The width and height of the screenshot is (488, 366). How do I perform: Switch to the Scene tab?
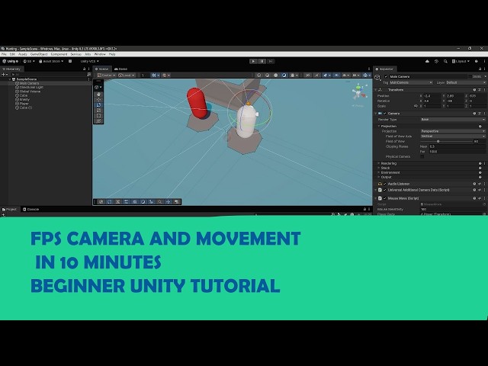[x=101, y=69]
